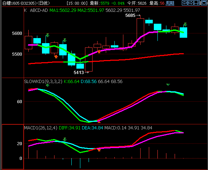The height and width of the screenshot is (170, 208).
Task: Open the SLOWKD1(9,3,3,2) indicator label
Action: [x=43, y=81]
